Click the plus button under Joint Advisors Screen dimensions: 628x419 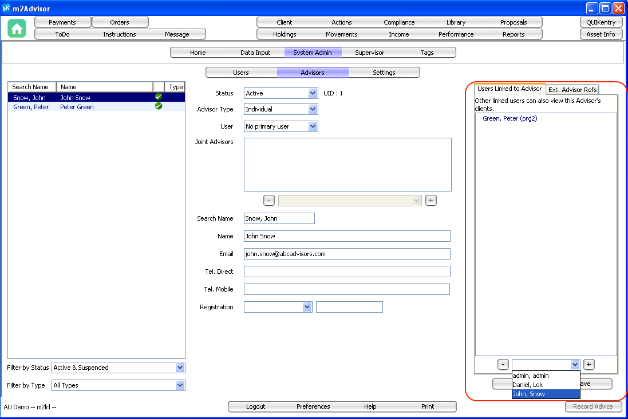click(x=431, y=200)
